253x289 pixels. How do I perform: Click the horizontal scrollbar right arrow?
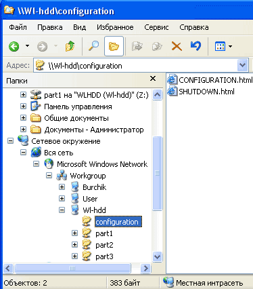point(145,269)
